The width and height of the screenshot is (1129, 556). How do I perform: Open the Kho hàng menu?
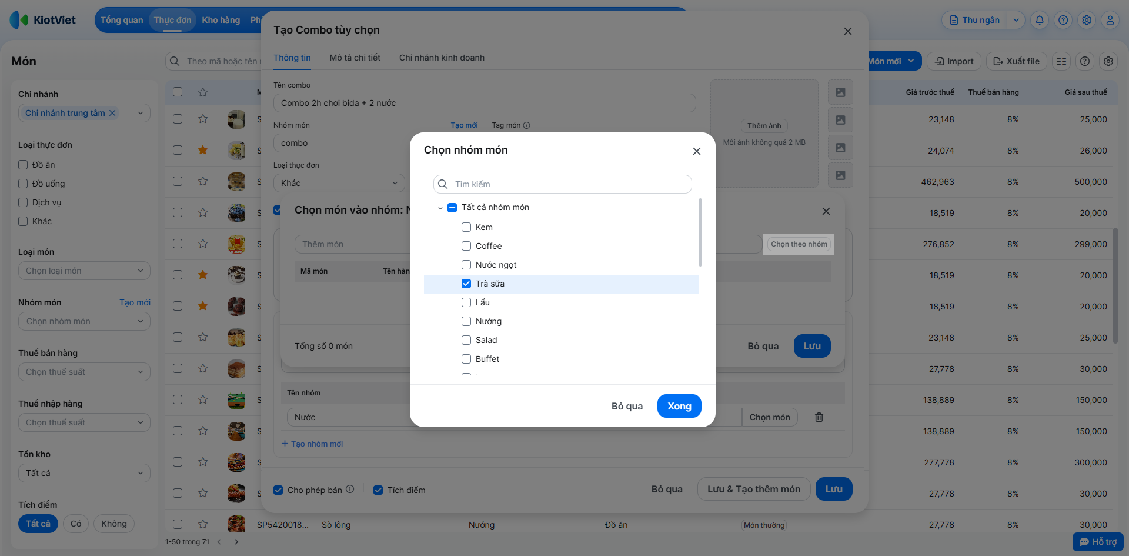pyautogui.click(x=221, y=20)
